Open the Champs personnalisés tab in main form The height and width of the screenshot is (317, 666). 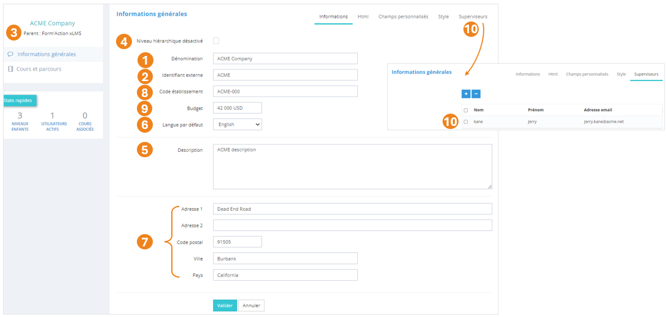point(403,17)
